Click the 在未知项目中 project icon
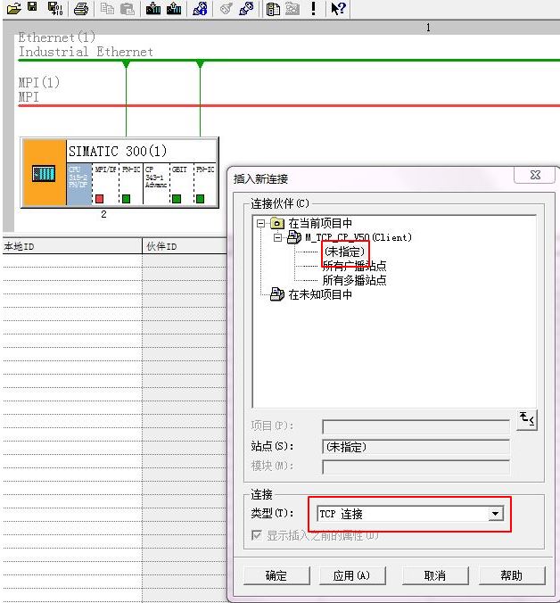Viewport: 560px width, 603px height. coord(277,294)
